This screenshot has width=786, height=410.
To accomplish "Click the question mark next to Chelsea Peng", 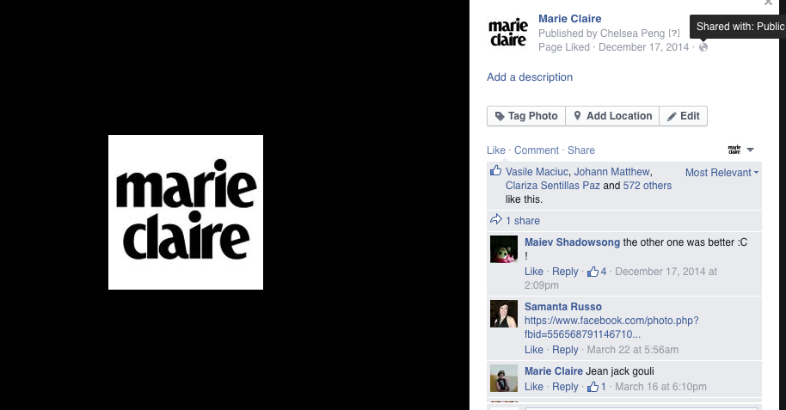I will tap(674, 34).
